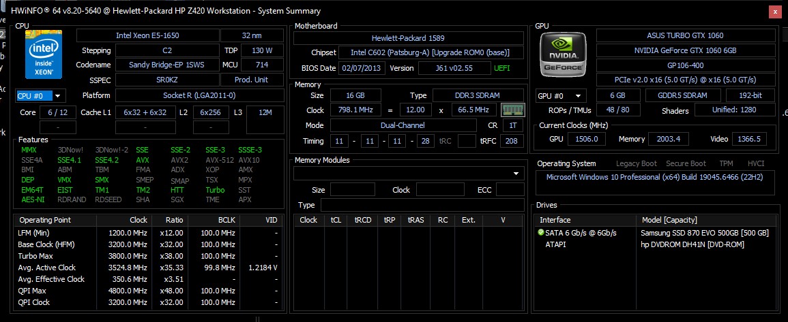The height and width of the screenshot is (322, 788).
Task: Click the MCU value 714
Action: click(x=262, y=65)
